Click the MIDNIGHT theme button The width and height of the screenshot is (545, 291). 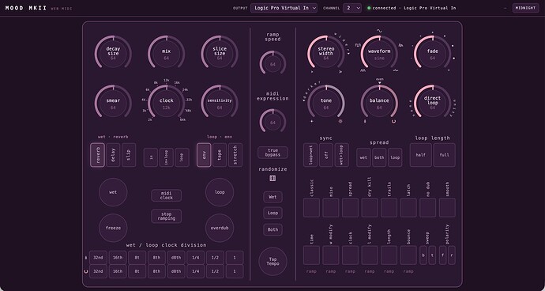(525, 8)
